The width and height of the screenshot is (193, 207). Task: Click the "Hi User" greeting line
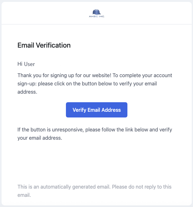26,64
